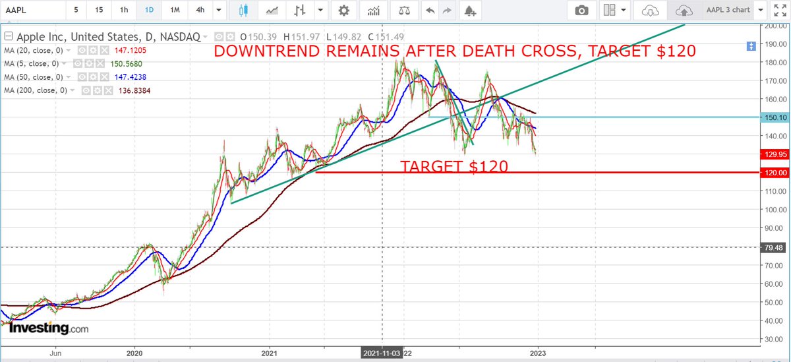Toggle visibility of MA 20
Image resolution: width=791 pixels, height=362 pixels.
click(82, 50)
